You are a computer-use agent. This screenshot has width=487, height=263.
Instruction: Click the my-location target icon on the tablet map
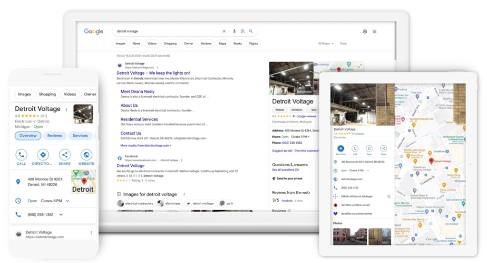click(460, 236)
